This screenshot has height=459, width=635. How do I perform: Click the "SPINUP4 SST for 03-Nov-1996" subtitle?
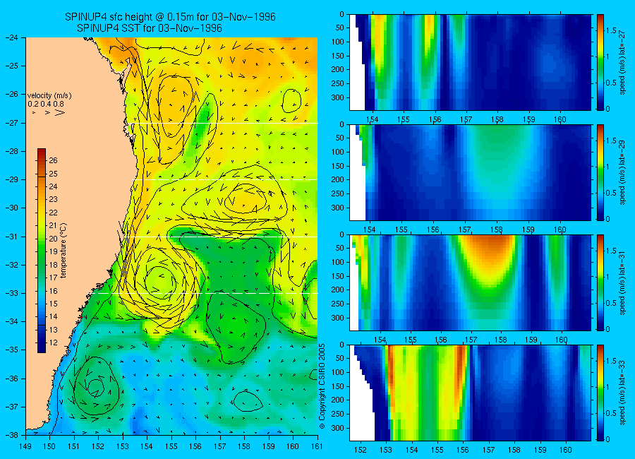[150, 28]
